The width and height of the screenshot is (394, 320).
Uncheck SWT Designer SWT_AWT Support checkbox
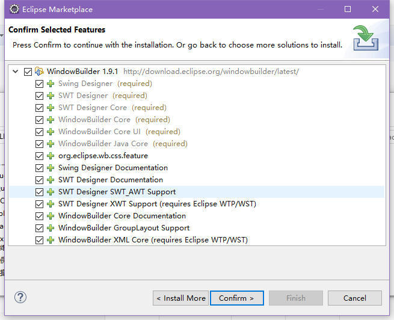point(39,192)
